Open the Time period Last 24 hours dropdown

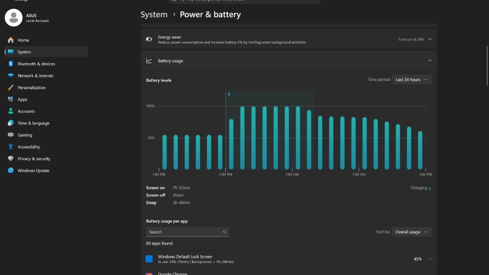(412, 79)
